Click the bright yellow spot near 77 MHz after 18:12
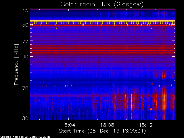The image size is (184, 138). tap(151, 109)
